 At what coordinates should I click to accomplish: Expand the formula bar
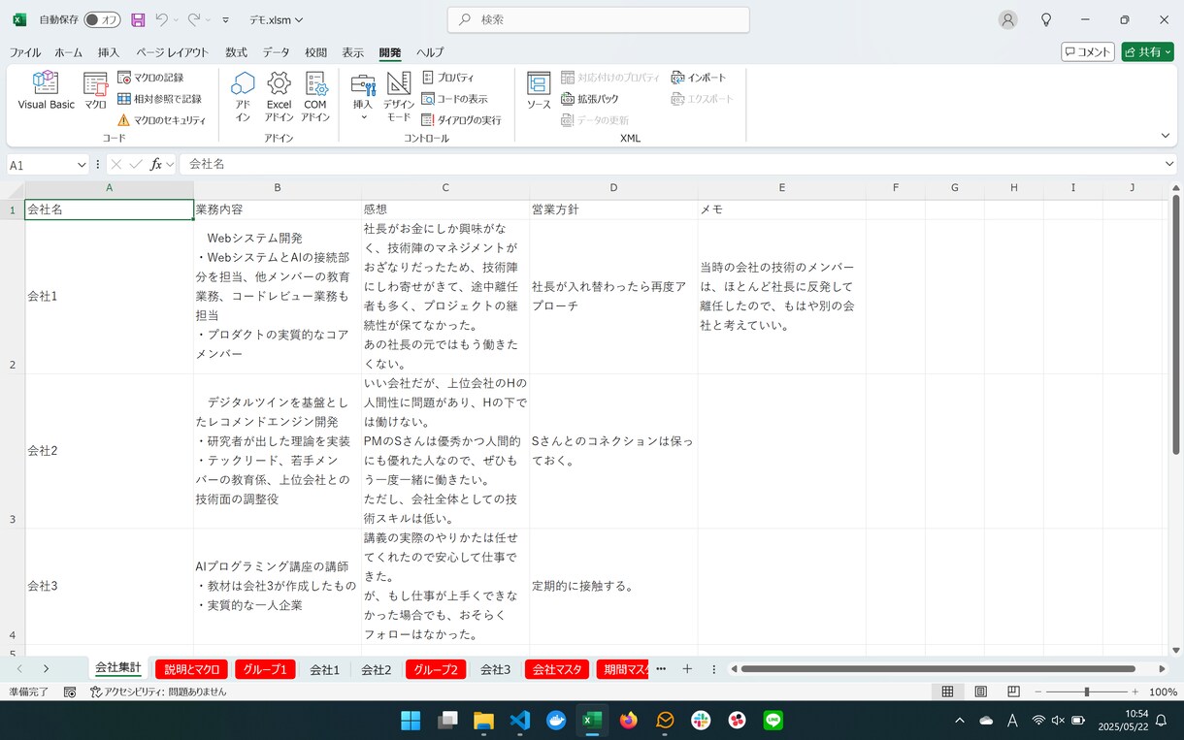[x=1169, y=165]
